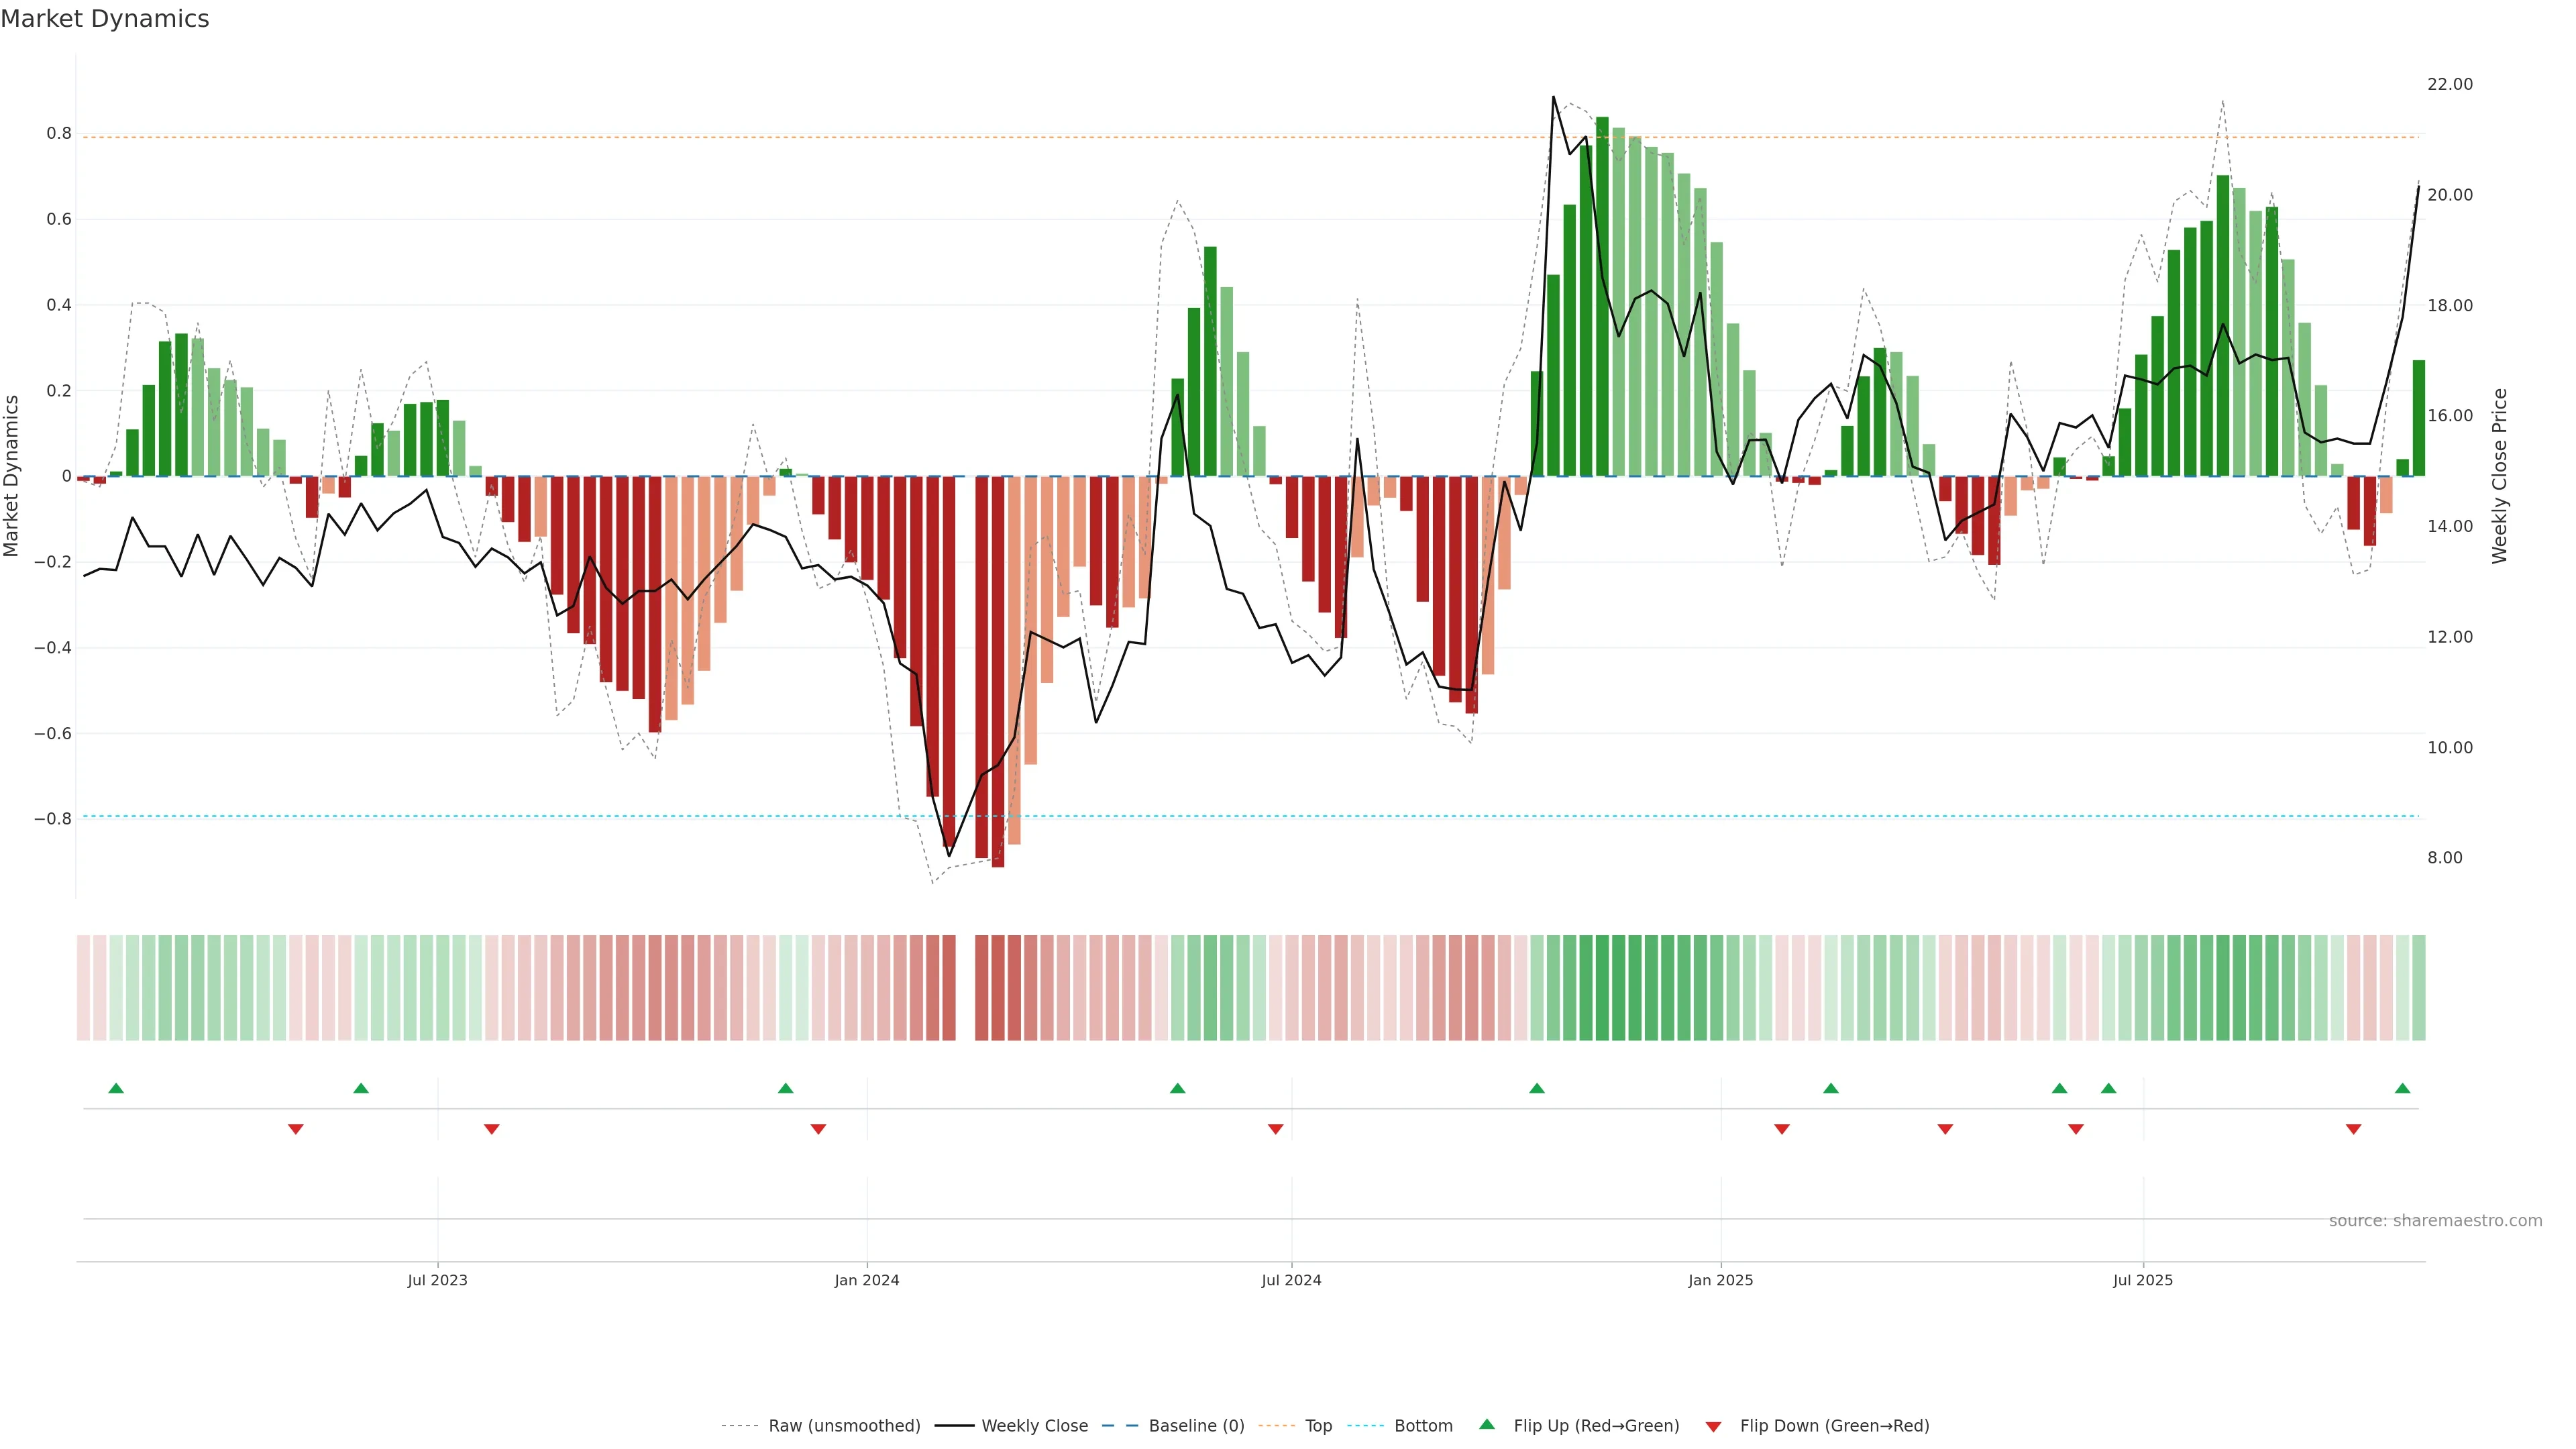Click the Jan 2024 x-axis label

point(867,1280)
